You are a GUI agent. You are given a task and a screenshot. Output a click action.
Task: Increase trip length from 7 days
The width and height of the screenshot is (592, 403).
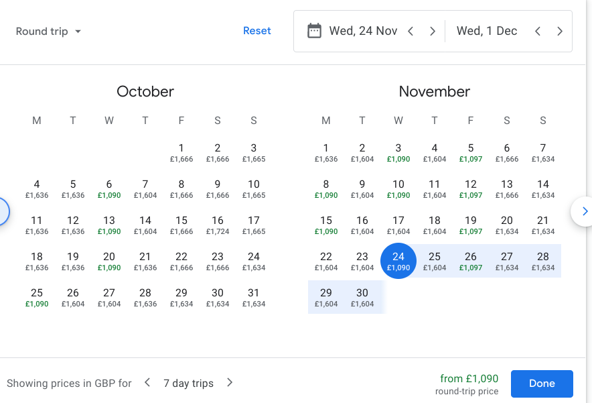coord(230,383)
